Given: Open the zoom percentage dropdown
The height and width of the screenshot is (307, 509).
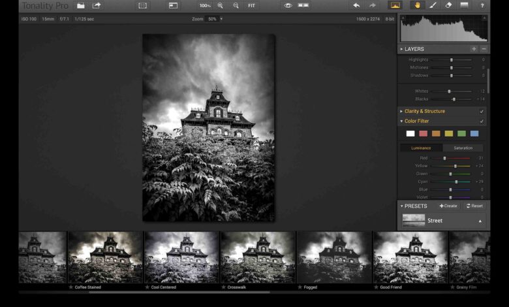Looking at the screenshot, I should click(x=221, y=19).
